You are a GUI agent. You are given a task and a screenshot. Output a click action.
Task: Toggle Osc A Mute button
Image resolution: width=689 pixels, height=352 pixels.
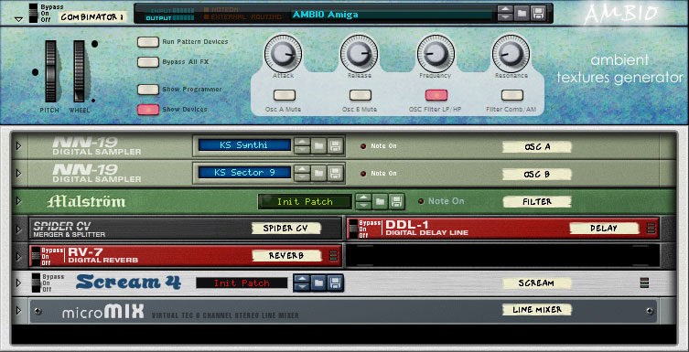pos(285,95)
